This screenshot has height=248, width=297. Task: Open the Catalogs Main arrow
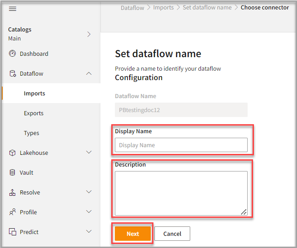[89, 34]
